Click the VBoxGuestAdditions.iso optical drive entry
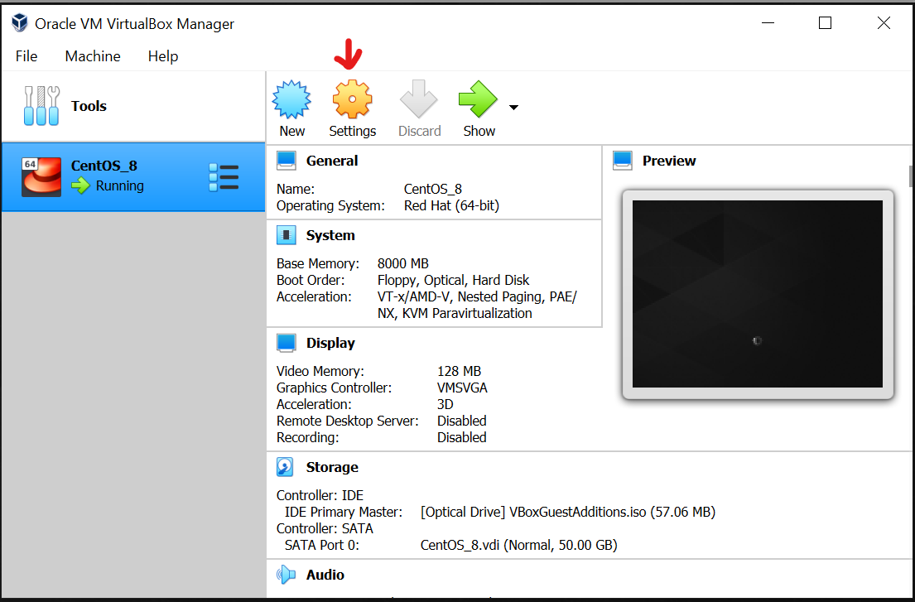 [x=568, y=513]
